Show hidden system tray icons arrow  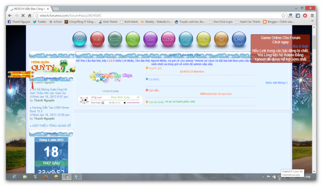tap(263, 177)
